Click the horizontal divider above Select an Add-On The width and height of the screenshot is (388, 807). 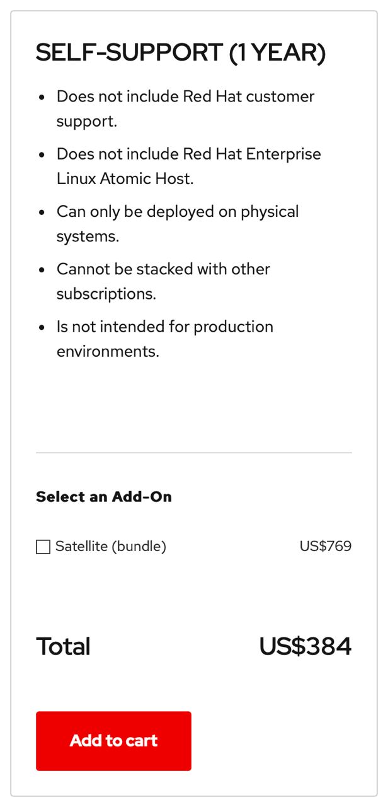pos(194,453)
